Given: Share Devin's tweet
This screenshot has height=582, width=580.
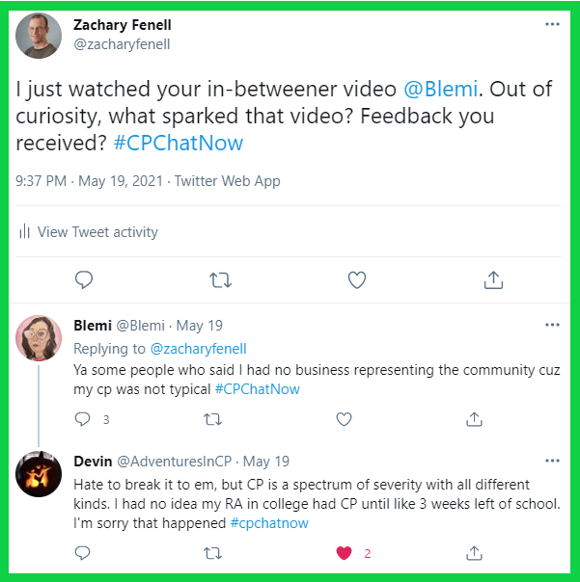Looking at the screenshot, I should coord(474,553).
